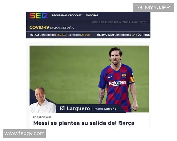The image size is (177, 141).
Task: Click the rainbow SER logo
Action: 38,16
